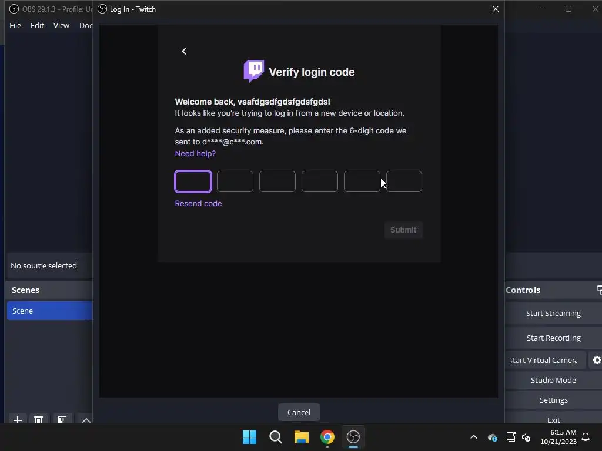
Task: Click Start Recording in Controls
Action: [553, 338]
